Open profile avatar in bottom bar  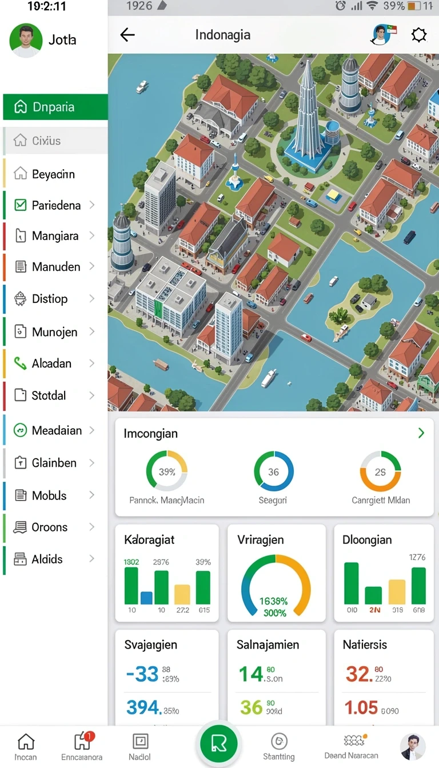pos(413,746)
